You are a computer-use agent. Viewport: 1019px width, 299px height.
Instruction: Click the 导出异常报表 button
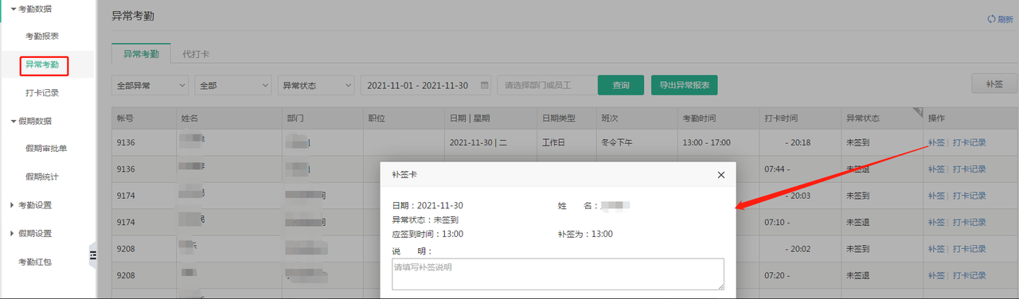(685, 85)
